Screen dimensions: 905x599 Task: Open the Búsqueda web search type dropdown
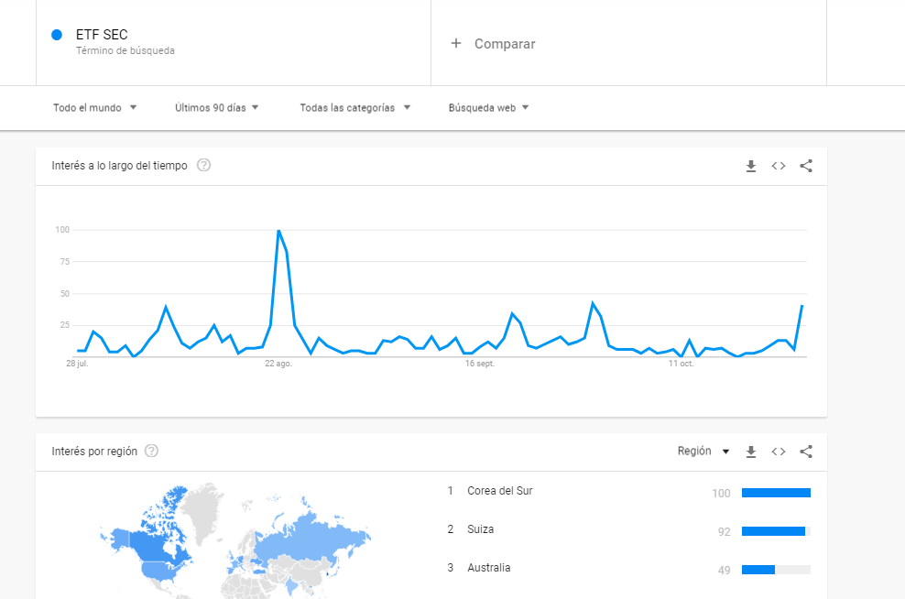(488, 108)
